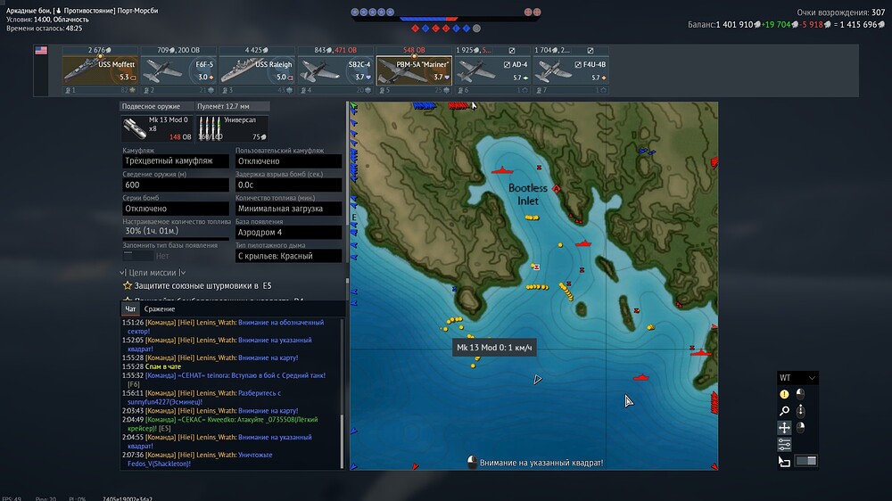
Task: Click the right mouse button hint icon
Action: (800, 427)
